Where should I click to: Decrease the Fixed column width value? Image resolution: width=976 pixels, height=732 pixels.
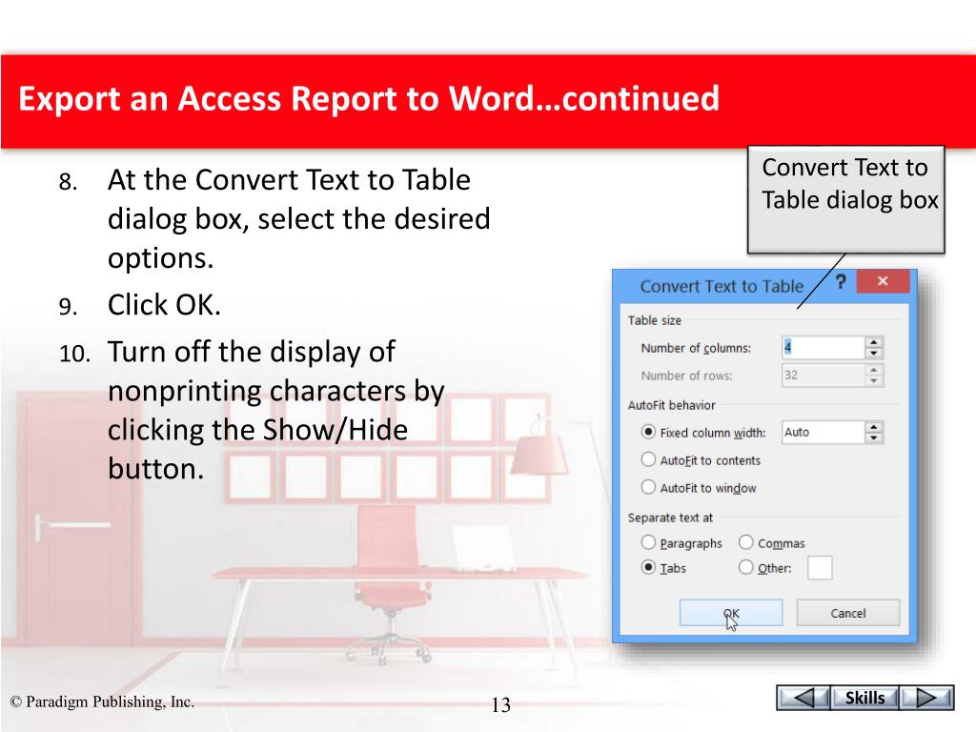click(874, 437)
